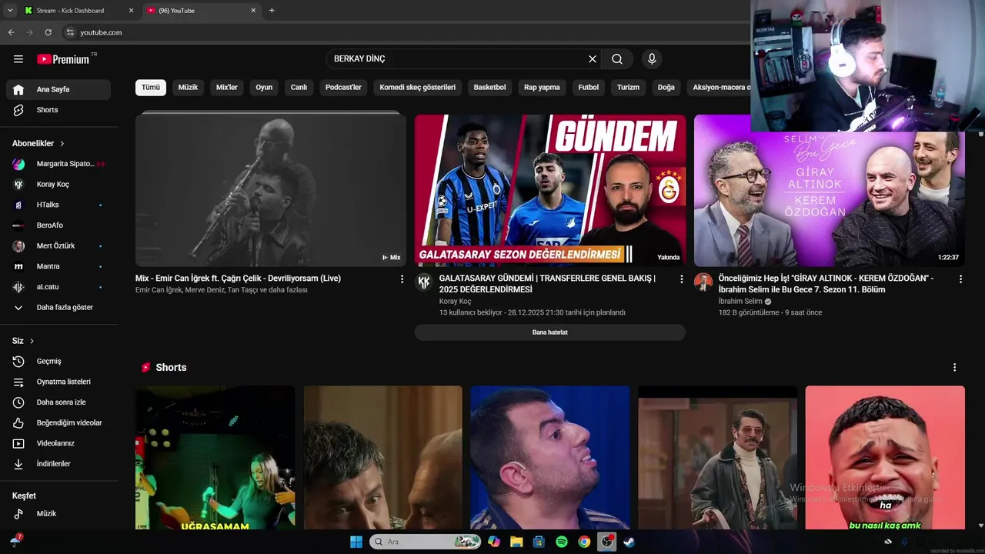Open options menu for Galatasaray Gündemi video
The image size is (985, 554).
(681, 279)
